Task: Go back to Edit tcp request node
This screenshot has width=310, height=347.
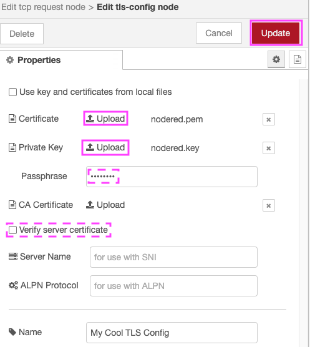Action: [x=43, y=7]
